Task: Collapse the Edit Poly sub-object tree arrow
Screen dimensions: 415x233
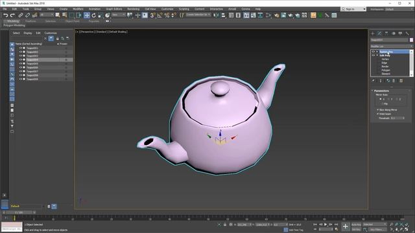Action: click(377, 56)
